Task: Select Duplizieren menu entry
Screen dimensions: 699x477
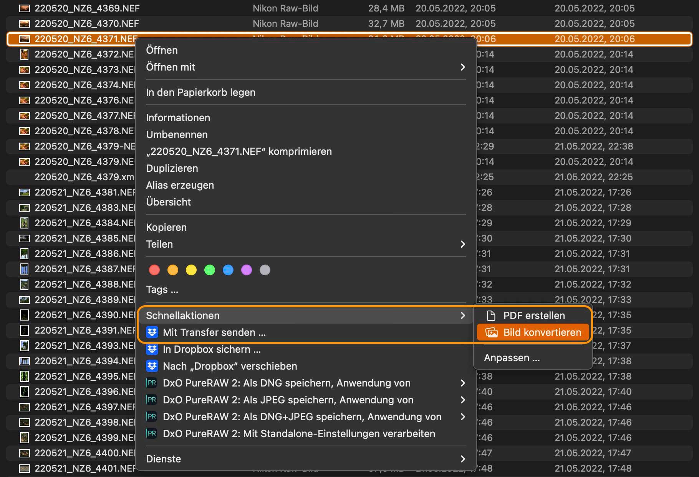Action: (x=172, y=168)
